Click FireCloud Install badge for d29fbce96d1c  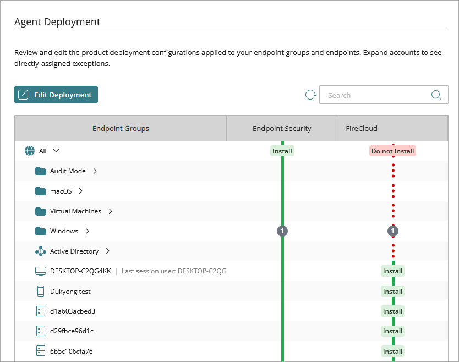392,331
